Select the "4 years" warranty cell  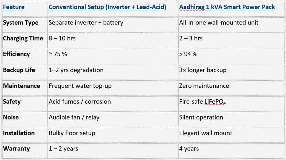pos(189,149)
